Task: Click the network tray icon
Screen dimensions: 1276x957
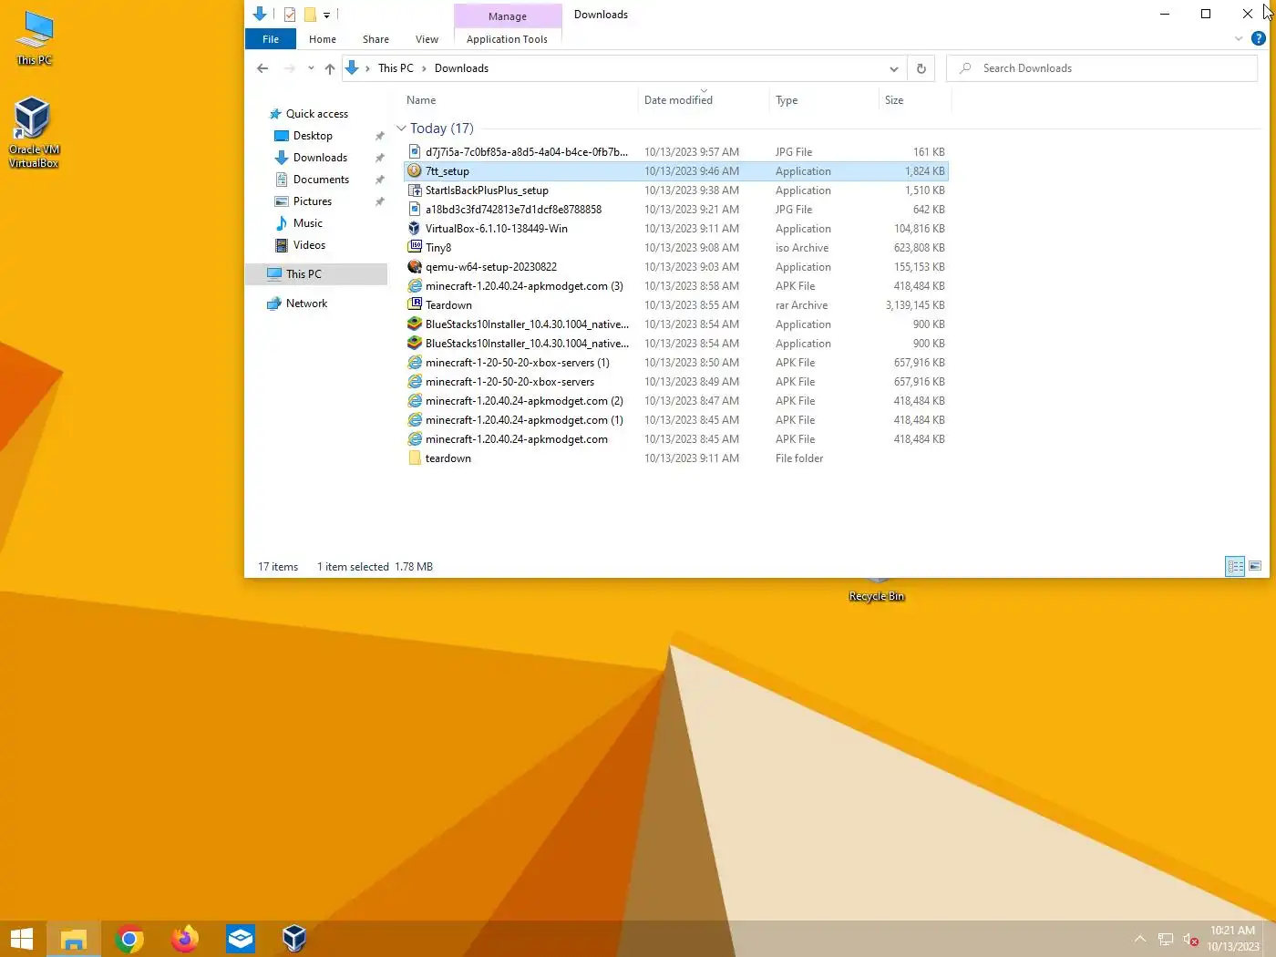Action: pyautogui.click(x=1166, y=940)
